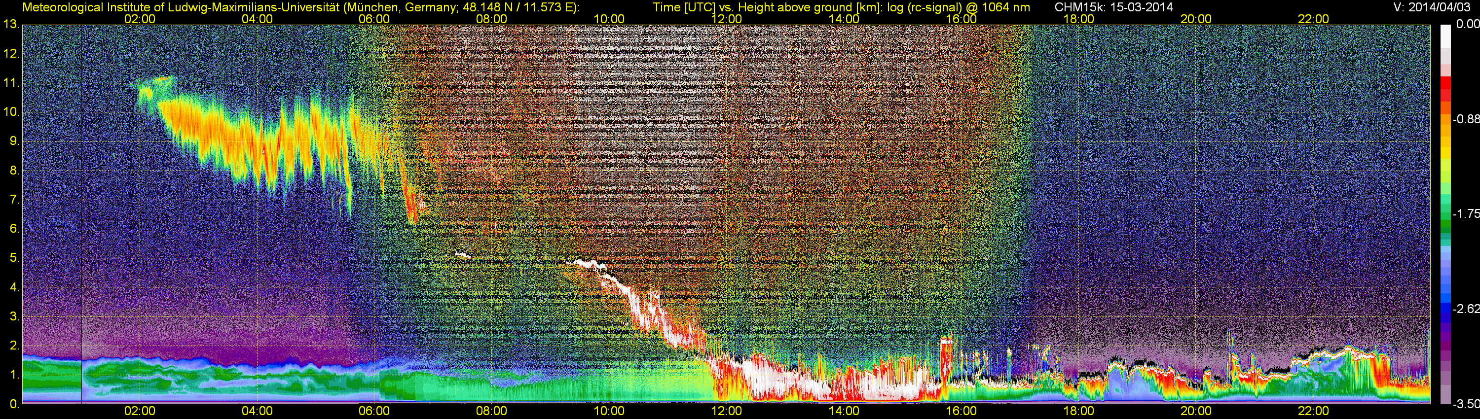Click the '04:00' label on the top time axis

coord(257,19)
